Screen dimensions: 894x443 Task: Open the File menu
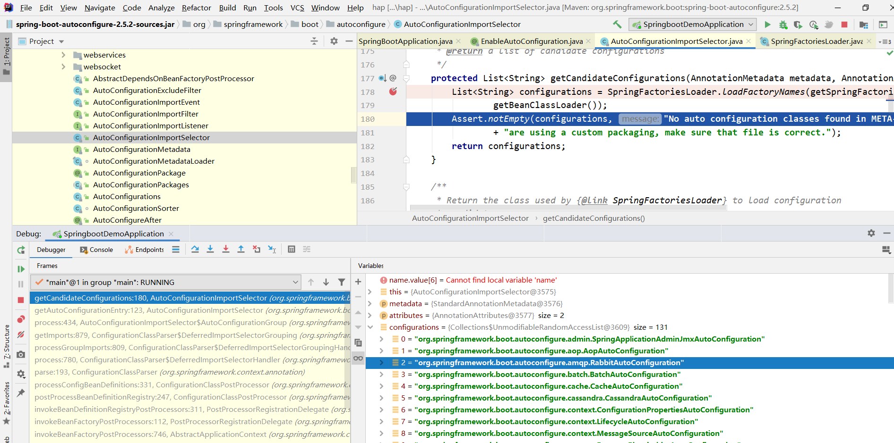click(x=26, y=8)
